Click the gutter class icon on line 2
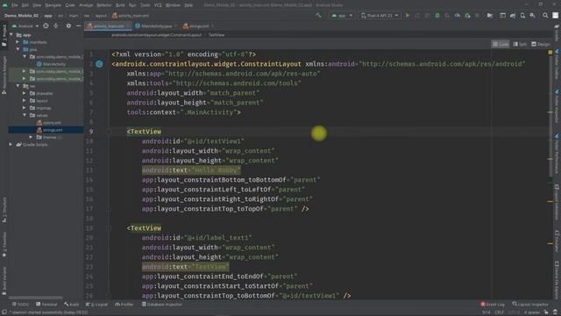Image resolution: width=561 pixels, height=316 pixels. (99, 64)
